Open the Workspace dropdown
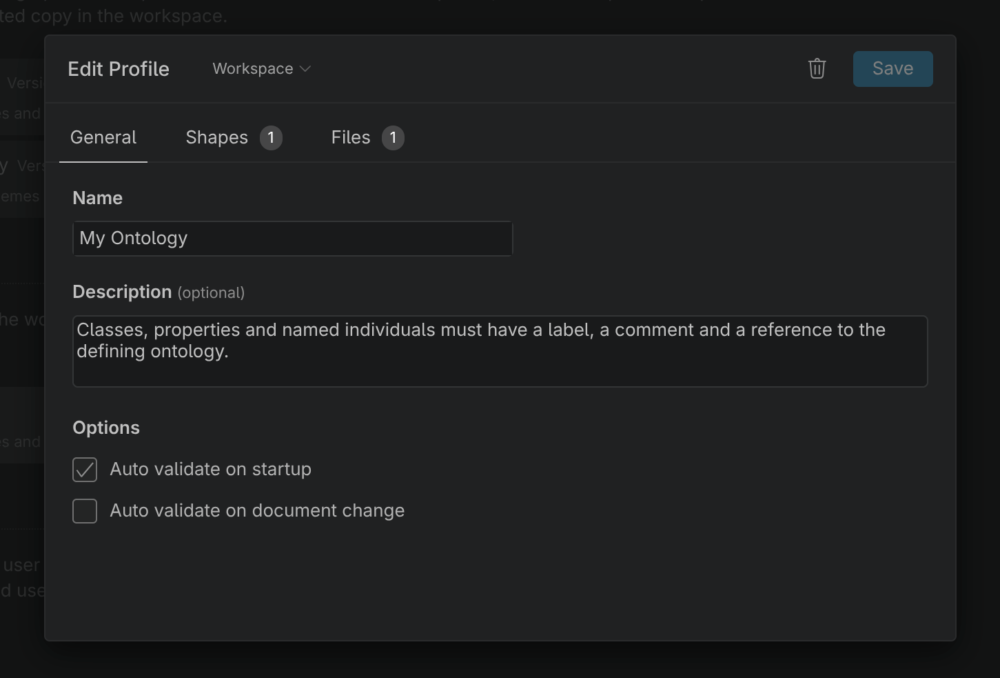The height and width of the screenshot is (678, 1000). pos(262,69)
